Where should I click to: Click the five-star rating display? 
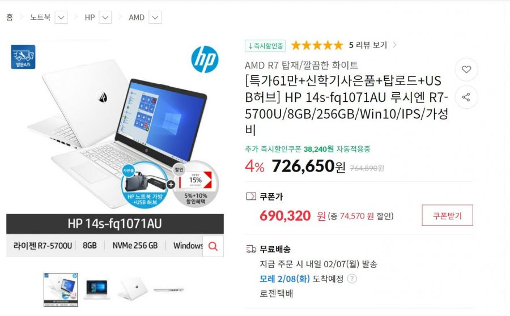point(317,45)
